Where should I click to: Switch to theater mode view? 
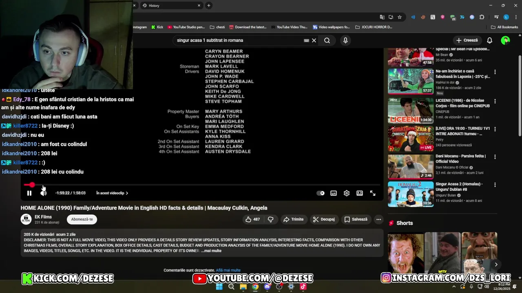tap(360, 193)
